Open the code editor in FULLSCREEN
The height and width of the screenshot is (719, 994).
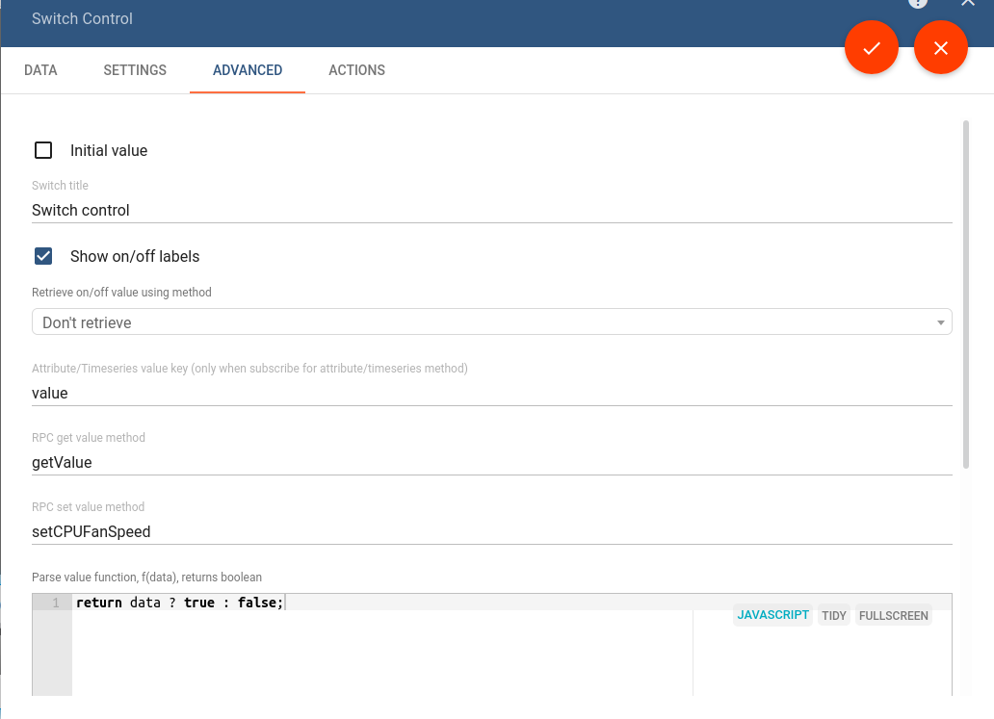point(893,615)
